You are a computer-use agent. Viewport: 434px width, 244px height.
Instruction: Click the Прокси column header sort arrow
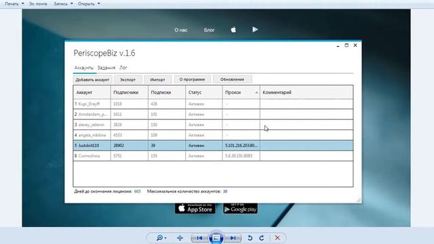[256, 92]
